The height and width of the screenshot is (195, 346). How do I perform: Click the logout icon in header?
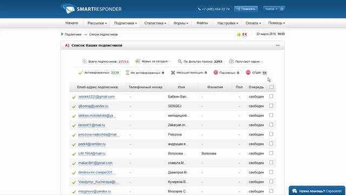pos(282,9)
